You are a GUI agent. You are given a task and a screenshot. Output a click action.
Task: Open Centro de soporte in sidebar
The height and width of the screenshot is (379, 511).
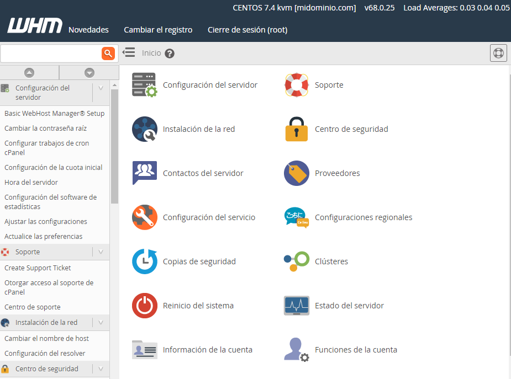33,307
